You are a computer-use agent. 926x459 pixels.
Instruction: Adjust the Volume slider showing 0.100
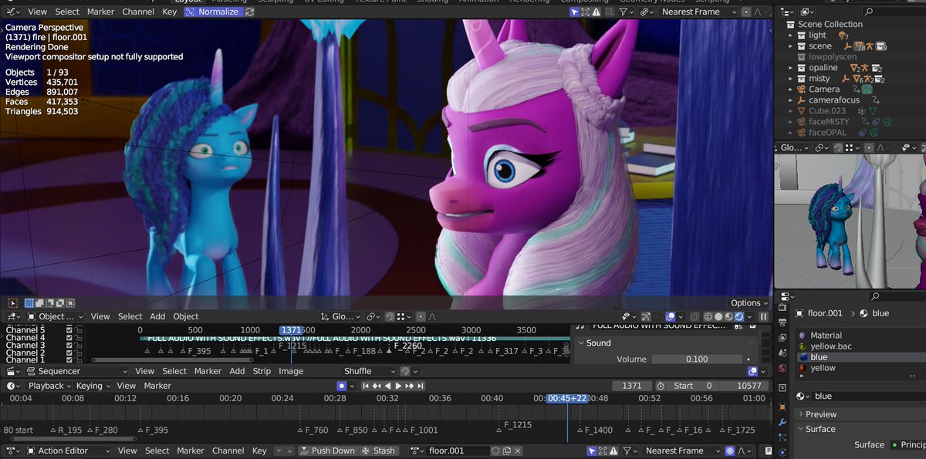click(x=697, y=359)
